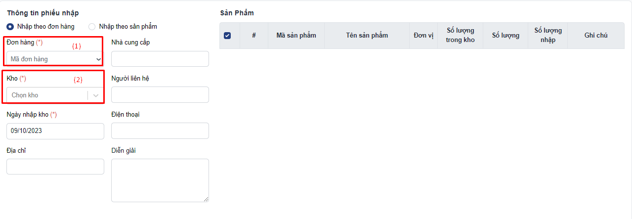Click the "#" column header
The image size is (632, 219).
254,36
